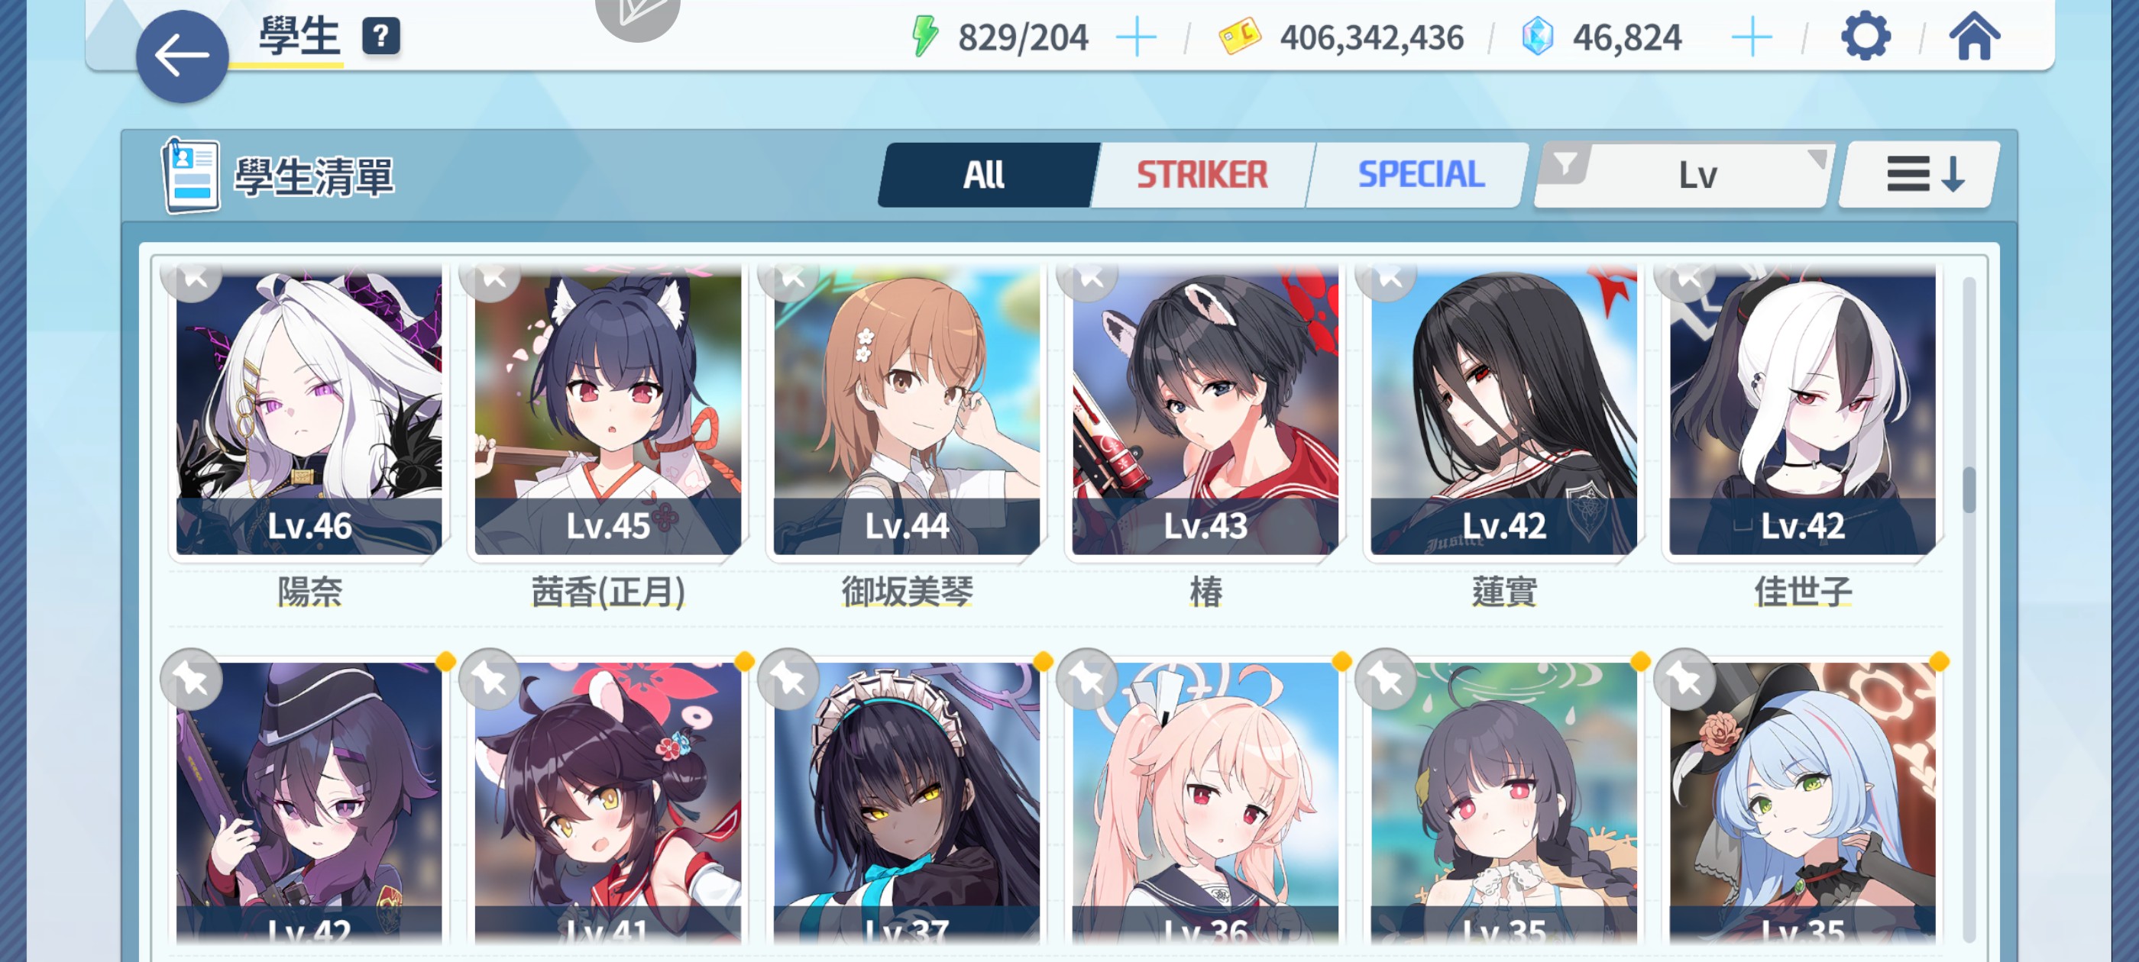Click the blue gem currency icon
Image resolution: width=2139 pixels, height=962 pixels.
tap(1537, 37)
